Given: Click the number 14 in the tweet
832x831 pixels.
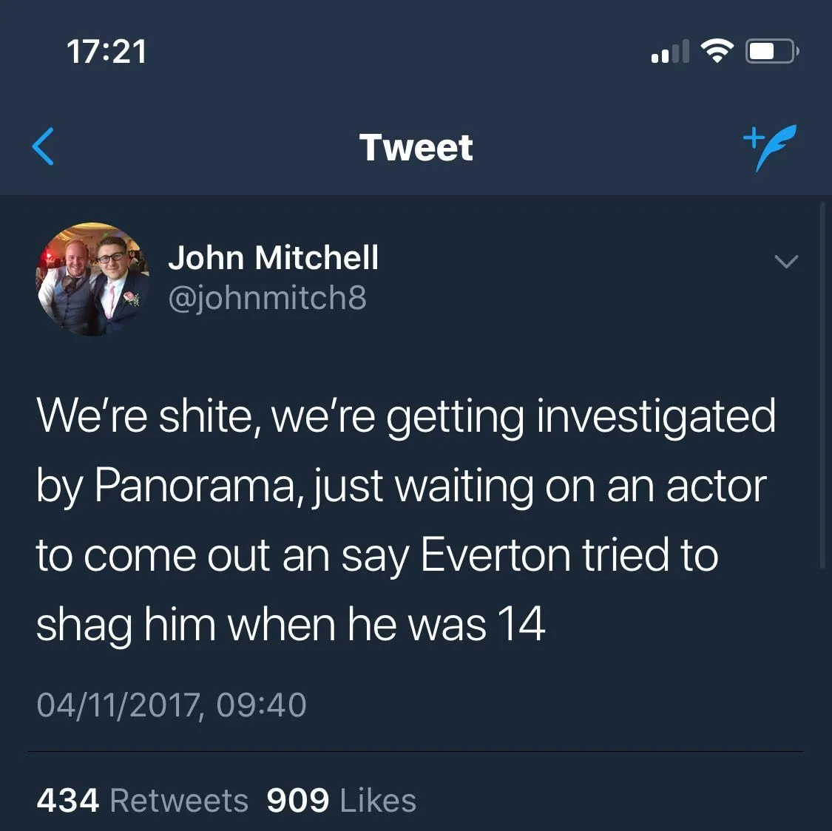Looking at the screenshot, I should pos(521,625).
